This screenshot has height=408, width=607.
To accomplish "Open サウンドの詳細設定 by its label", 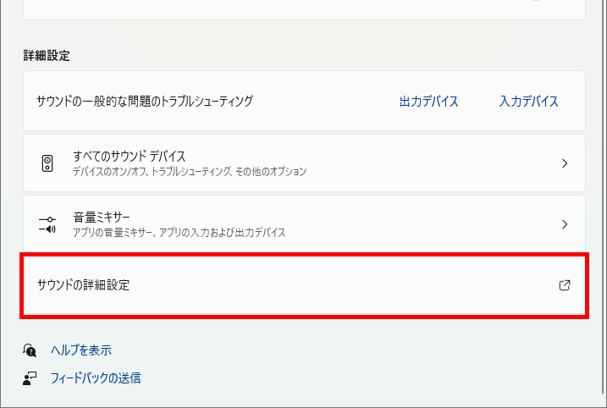I will tap(83, 285).
